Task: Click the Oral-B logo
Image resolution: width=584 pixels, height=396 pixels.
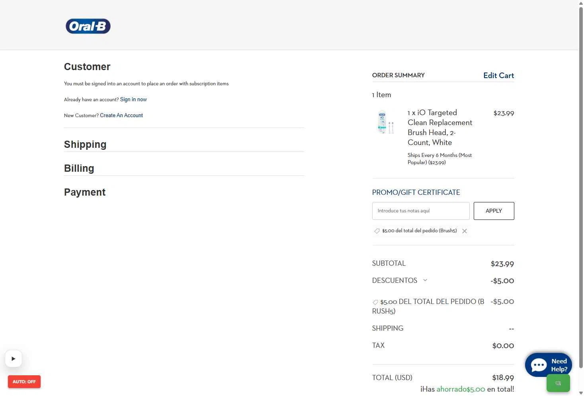Action: [88, 26]
